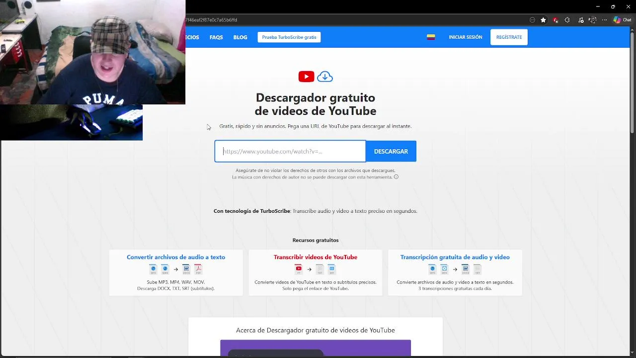Open the media music control icon

click(581, 20)
